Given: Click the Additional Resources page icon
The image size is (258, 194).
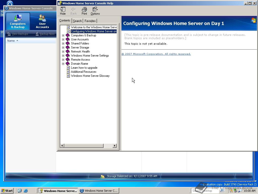Looking at the screenshot, I should 68,72.
